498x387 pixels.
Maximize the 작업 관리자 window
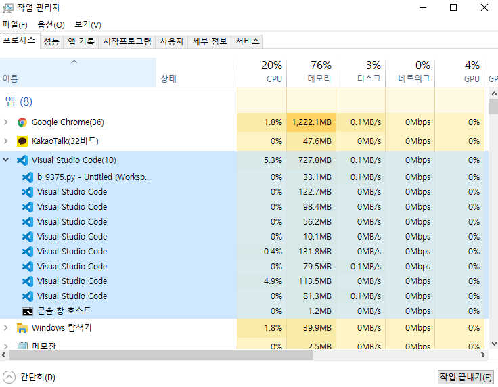coord(453,7)
